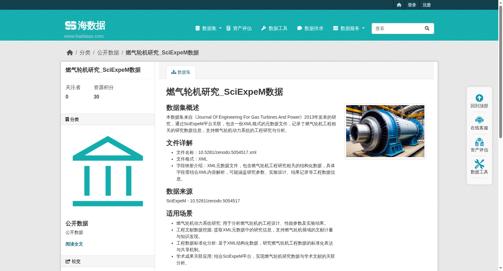Select the 数据集 tab
The width and height of the screenshot is (503, 271).
coord(181,72)
